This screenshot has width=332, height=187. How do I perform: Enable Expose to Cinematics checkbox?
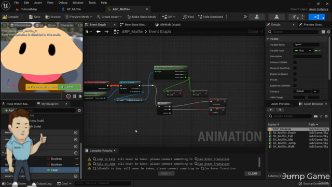pyautogui.click(x=295, y=86)
